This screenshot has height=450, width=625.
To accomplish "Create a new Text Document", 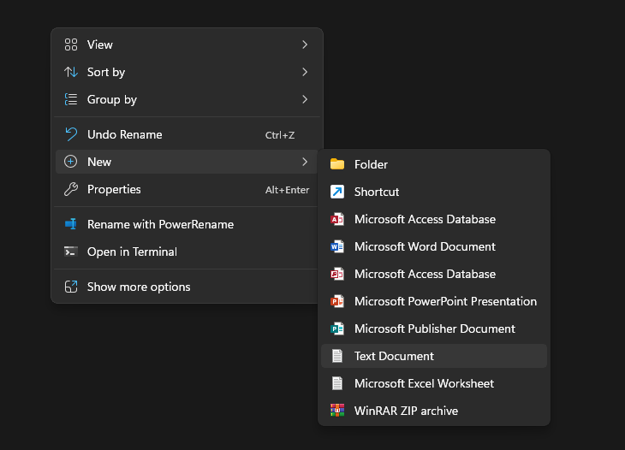I will click(x=394, y=356).
